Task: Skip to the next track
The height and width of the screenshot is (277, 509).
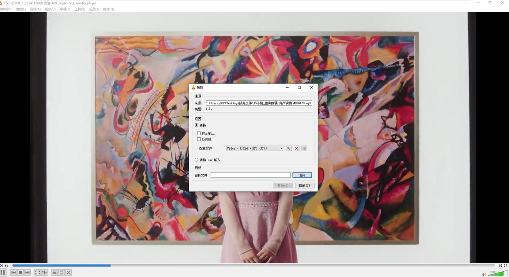Action: tap(27, 272)
